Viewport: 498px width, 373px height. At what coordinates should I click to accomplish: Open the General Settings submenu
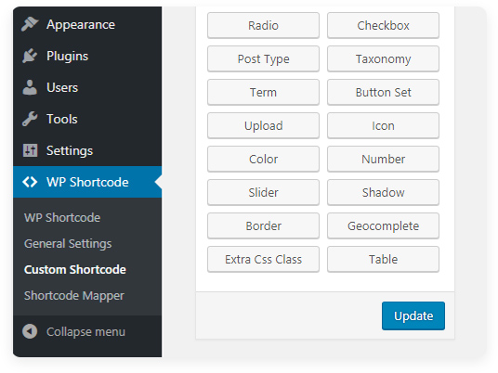click(68, 244)
